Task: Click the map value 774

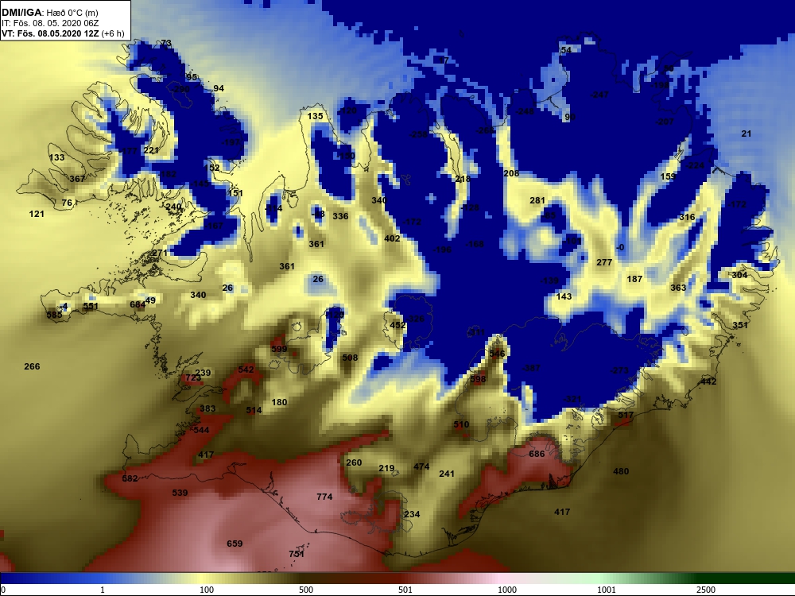Action: pyautogui.click(x=324, y=497)
